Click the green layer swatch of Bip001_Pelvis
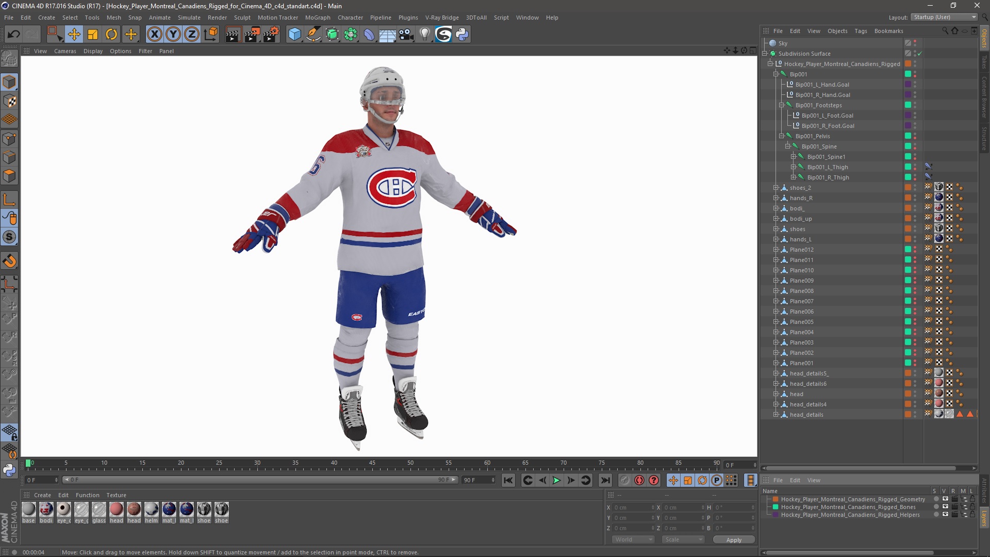The height and width of the screenshot is (557, 990). [908, 136]
